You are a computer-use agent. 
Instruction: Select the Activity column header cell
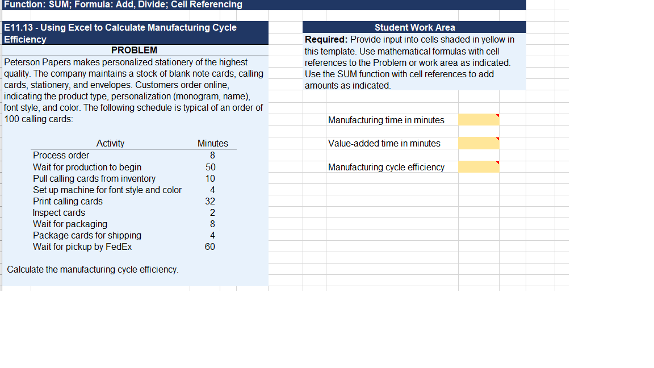pyautogui.click(x=110, y=143)
